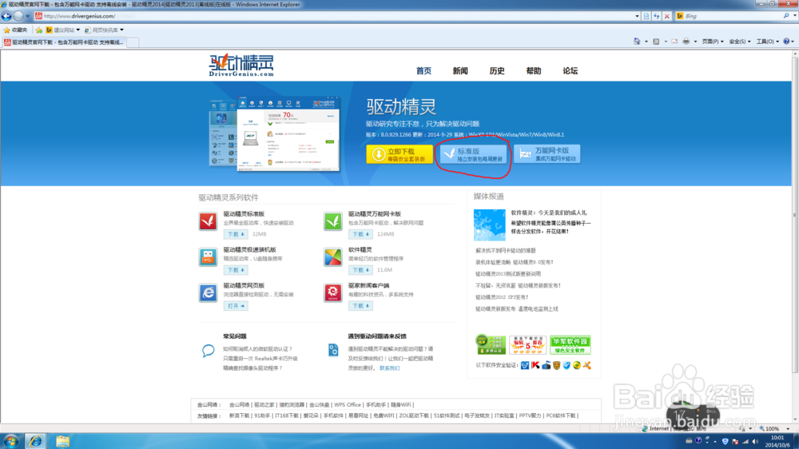Click the 常见问题 speech bubble icon
Screen dimensions: 799x449
coord(208,351)
